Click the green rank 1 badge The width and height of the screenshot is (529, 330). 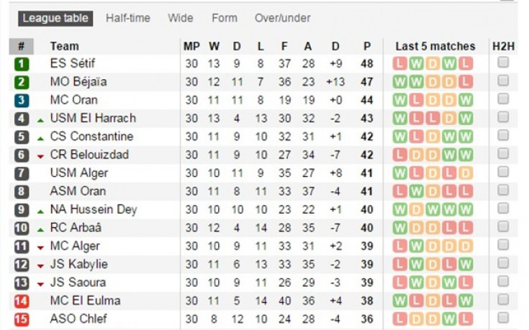[x=22, y=64]
